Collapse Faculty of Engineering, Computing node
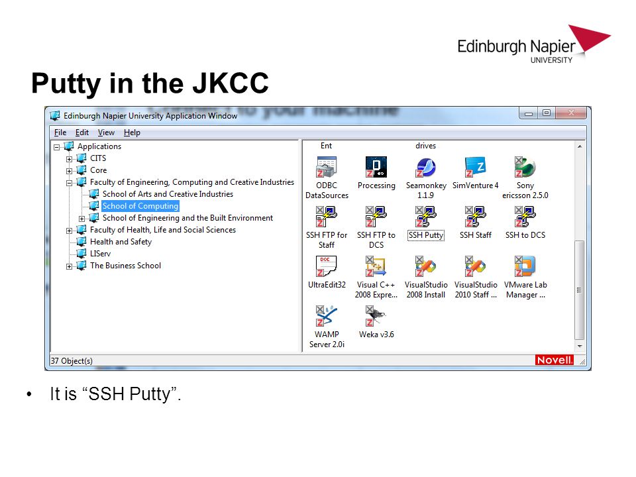This screenshot has height=477, width=636. click(70, 183)
